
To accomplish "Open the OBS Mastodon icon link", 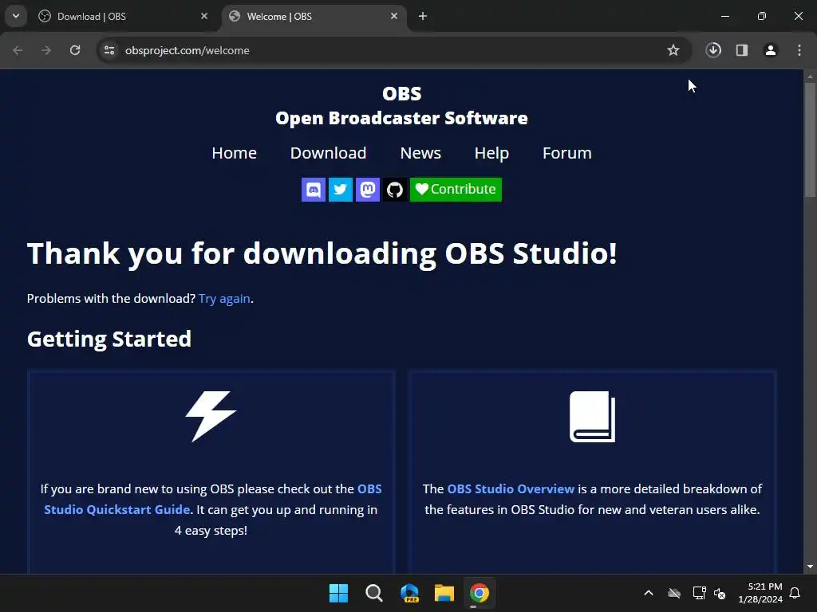I will 367,190.
